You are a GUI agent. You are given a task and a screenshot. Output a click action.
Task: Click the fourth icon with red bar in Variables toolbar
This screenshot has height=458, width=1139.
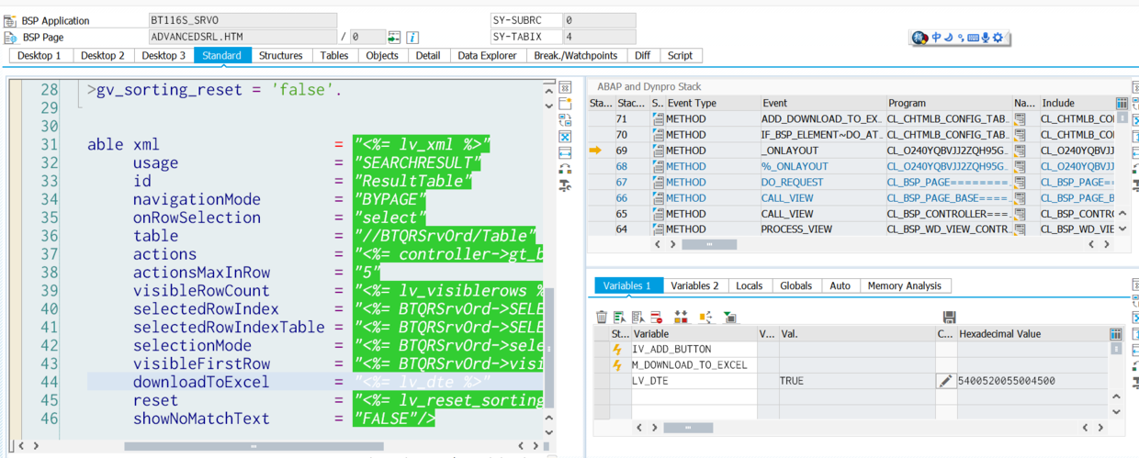[656, 317]
